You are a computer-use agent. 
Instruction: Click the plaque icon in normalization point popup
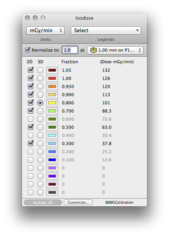(x=94, y=50)
